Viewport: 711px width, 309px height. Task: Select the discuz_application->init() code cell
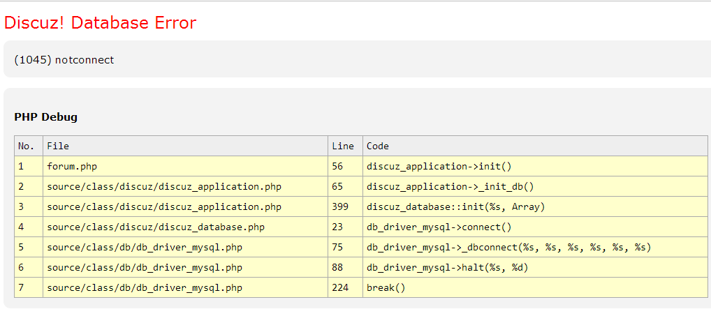[x=439, y=167]
